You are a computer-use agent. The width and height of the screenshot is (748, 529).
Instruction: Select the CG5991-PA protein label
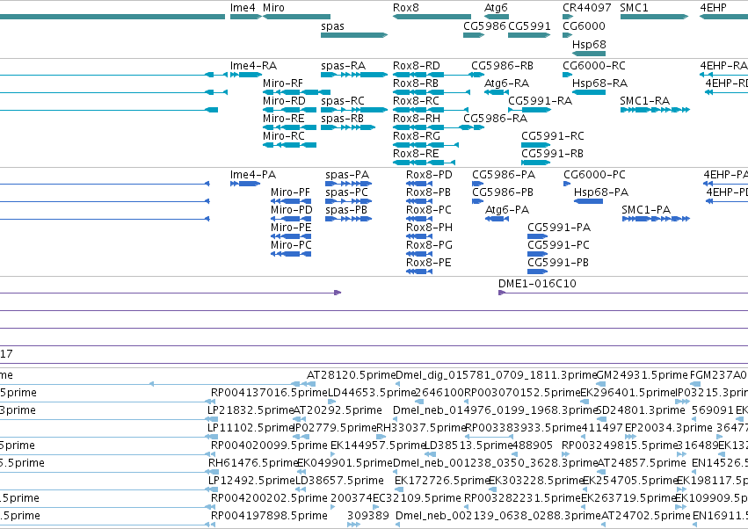click(x=559, y=228)
